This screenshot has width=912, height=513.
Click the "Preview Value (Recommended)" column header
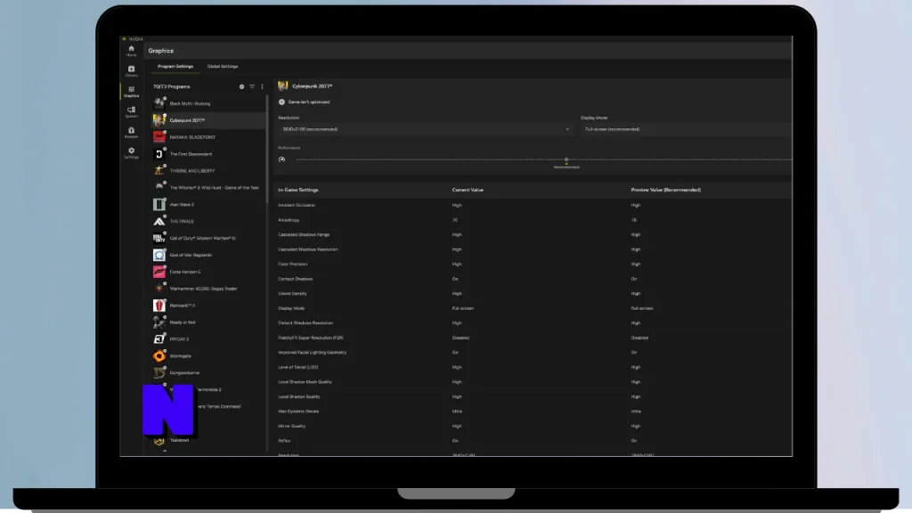665,191
